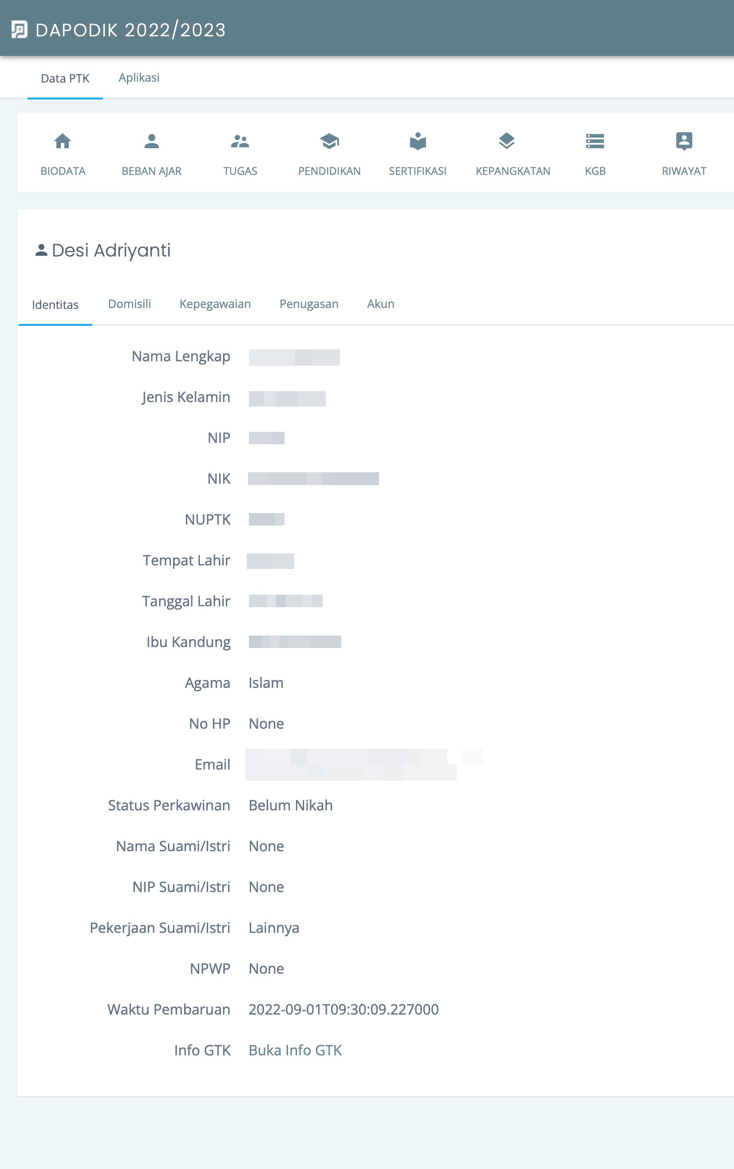Select the Data PTK tab
Screen dimensions: 734x1169
click(x=65, y=78)
